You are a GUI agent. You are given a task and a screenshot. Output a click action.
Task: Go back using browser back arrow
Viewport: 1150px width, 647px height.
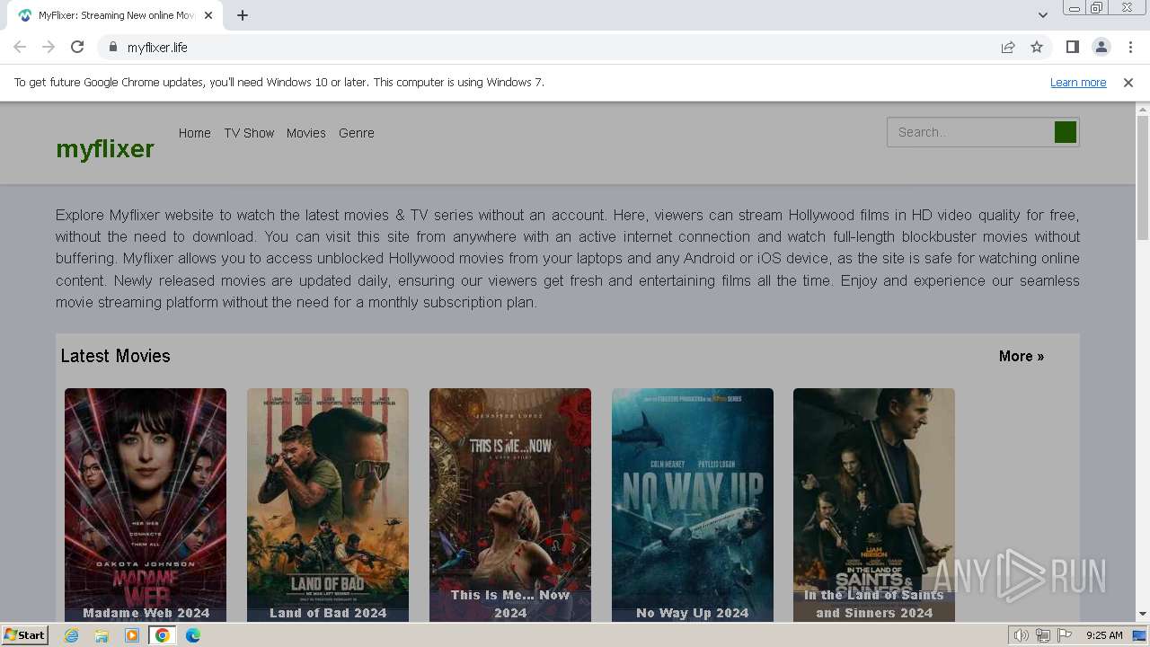point(20,47)
